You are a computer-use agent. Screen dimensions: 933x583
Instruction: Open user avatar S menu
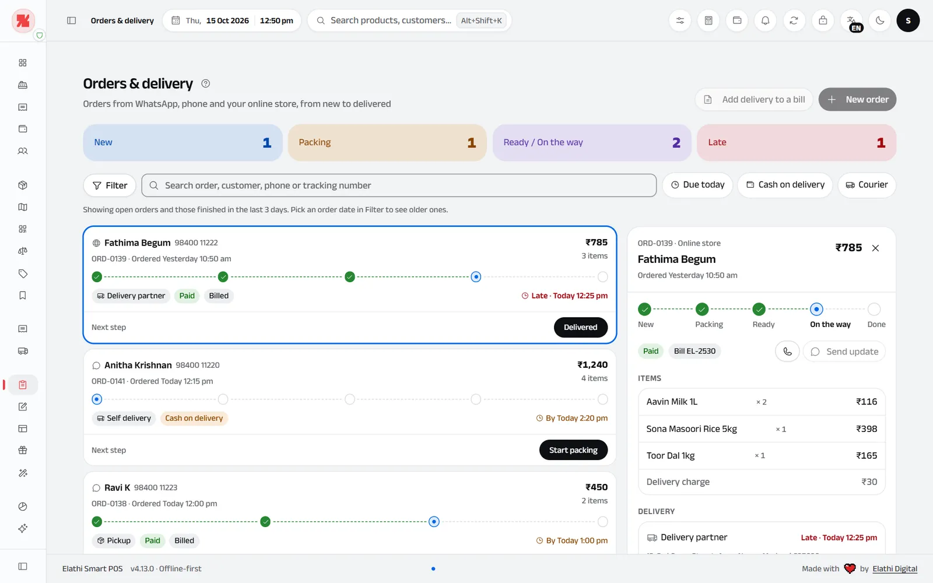pyautogui.click(x=908, y=20)
